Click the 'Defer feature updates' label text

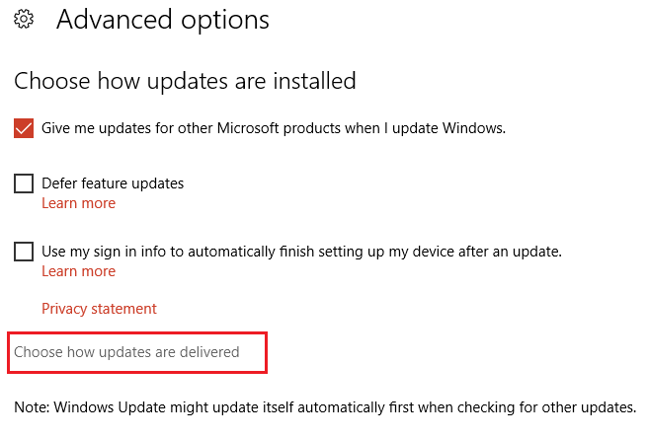tap(113, 182)
